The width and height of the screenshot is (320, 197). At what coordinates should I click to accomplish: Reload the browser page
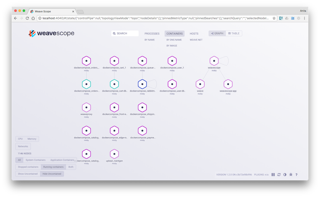[27, 18]
